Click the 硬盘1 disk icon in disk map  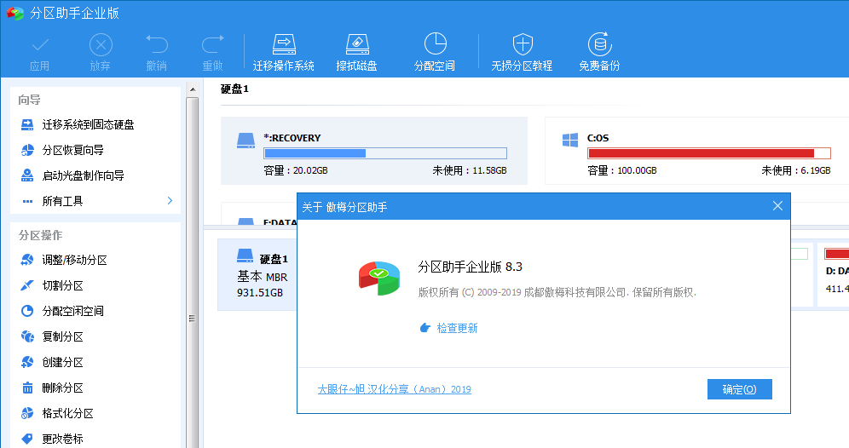tap(245, 256)
